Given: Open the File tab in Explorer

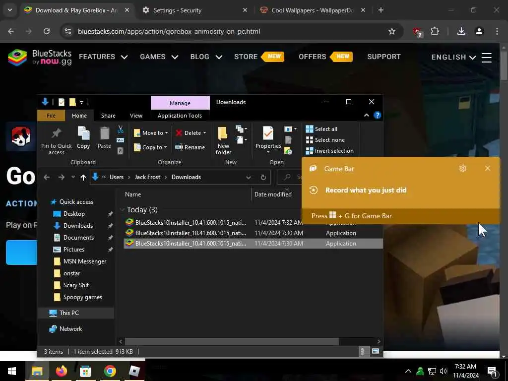Looking at the screenshot, I should click(51, 116).
